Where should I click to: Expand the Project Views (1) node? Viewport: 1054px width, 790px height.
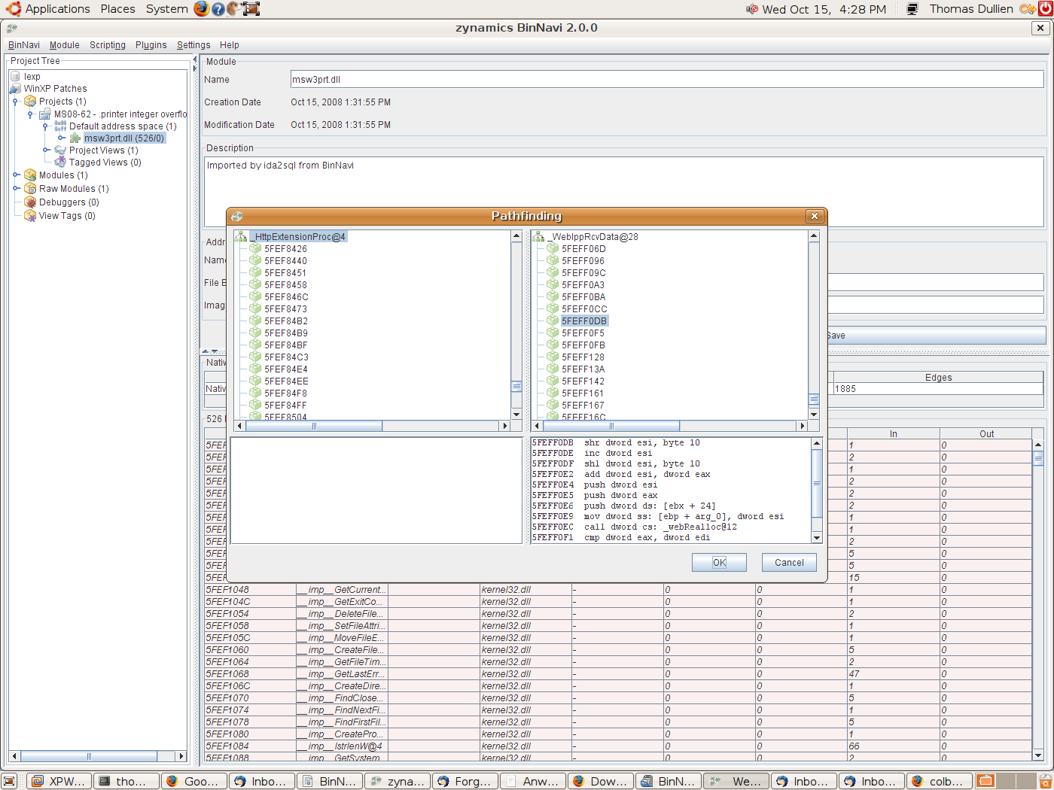pos(46,150)
